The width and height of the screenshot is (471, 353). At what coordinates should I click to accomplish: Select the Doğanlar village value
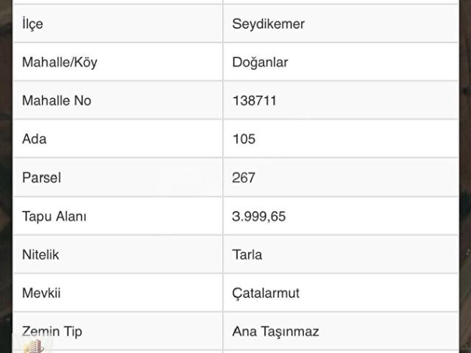[260, 63]
